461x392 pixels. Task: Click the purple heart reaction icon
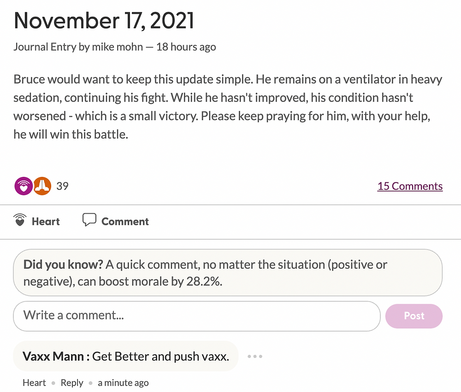pos(24,186)
